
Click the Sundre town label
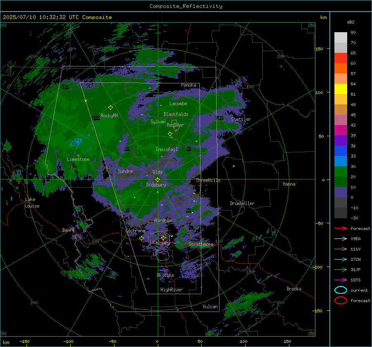pos(125,171)
